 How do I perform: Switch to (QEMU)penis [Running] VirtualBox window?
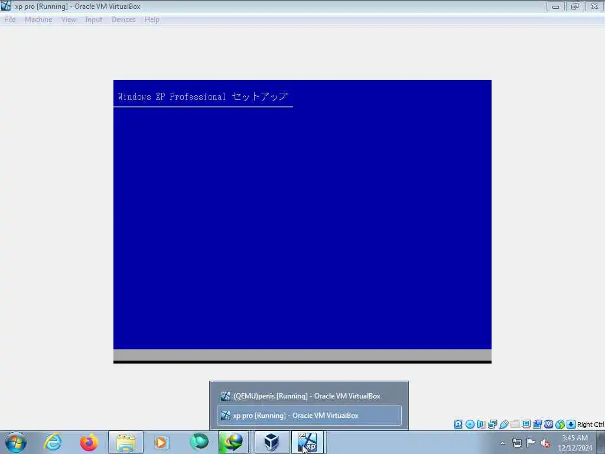309,395
